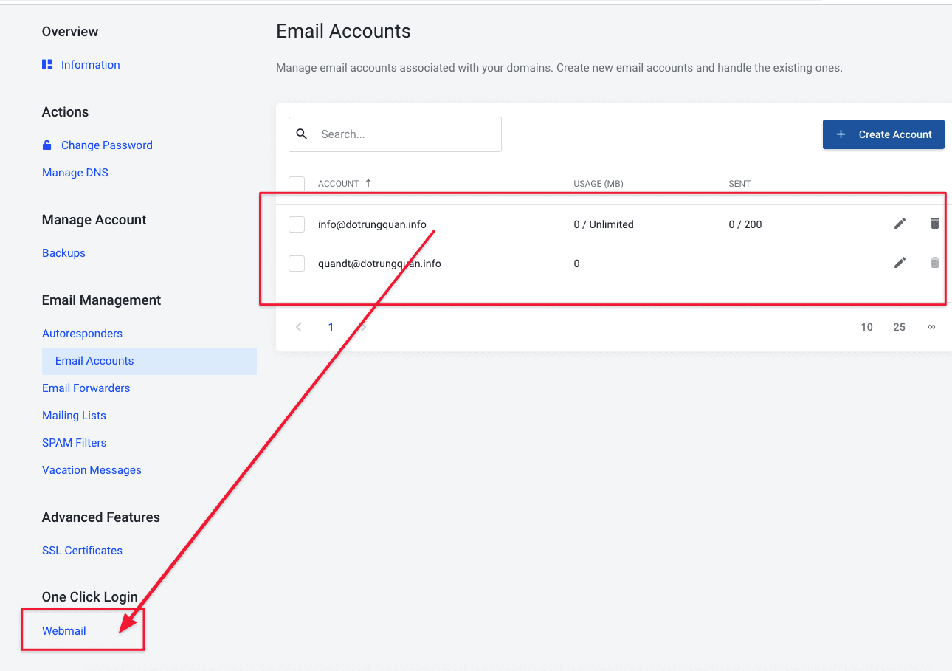Tick the checkbox for info@dotrungquan.info
Viewport: 952px width, 671px height.
[297, 224]
